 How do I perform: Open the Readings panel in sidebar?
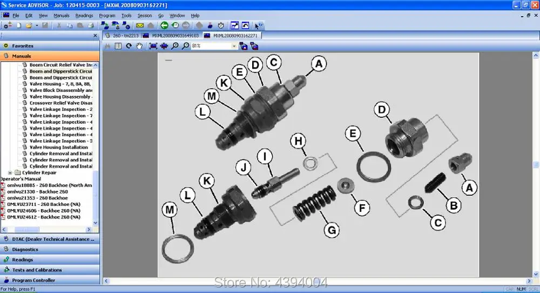(50, 259)
